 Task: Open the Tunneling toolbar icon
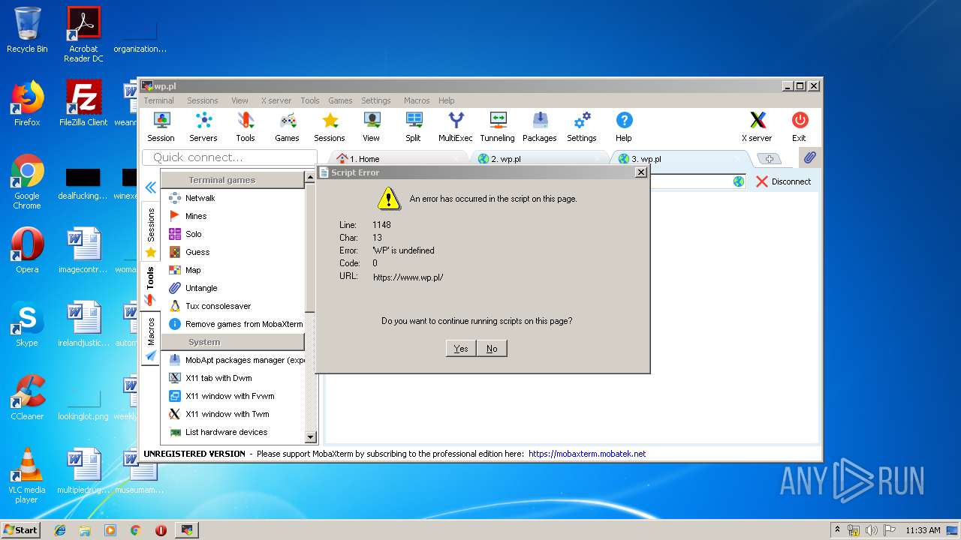click(498, 127)
